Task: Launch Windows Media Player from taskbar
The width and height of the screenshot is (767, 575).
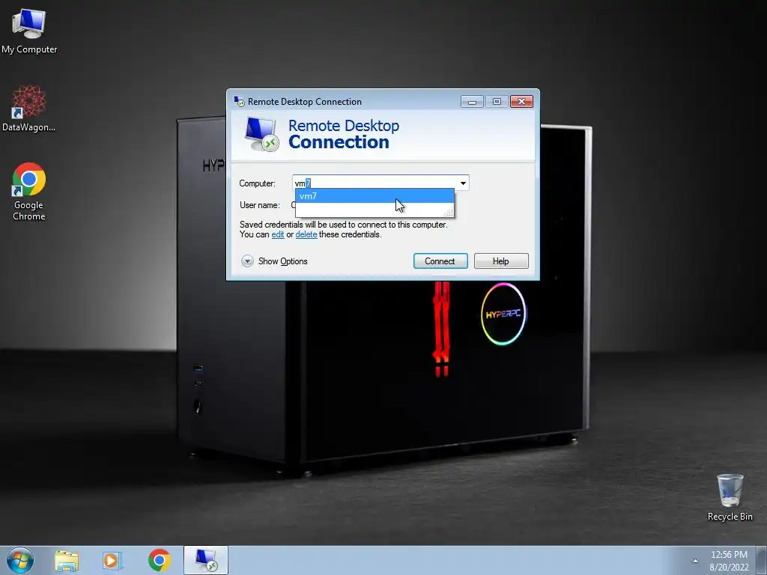Action: click(x=112, y=561)
